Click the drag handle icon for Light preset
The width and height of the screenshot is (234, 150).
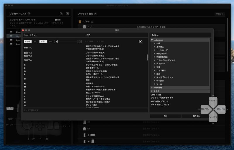click(11, 36)
